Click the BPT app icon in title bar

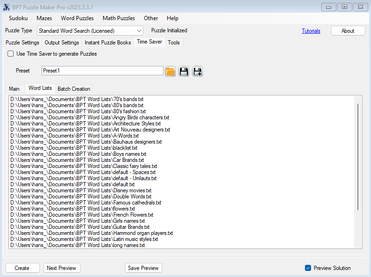point(7,7)
